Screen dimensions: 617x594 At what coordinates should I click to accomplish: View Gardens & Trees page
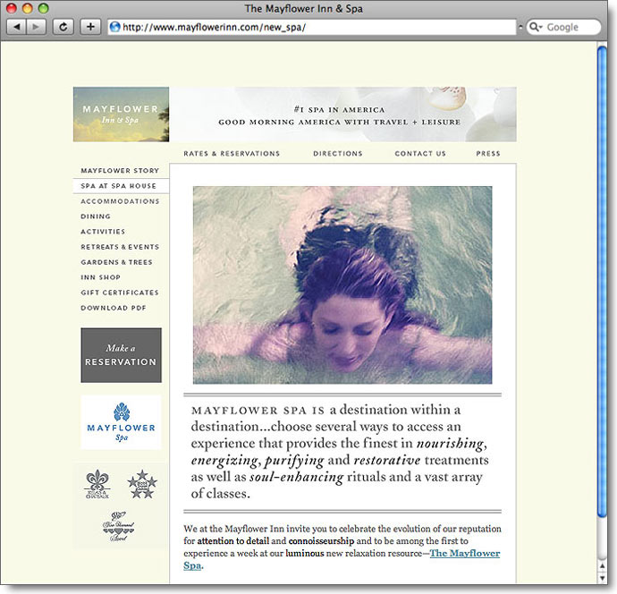[x=116, y=262]
